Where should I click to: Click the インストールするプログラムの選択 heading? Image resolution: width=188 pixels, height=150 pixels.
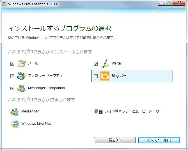point(59,28)
